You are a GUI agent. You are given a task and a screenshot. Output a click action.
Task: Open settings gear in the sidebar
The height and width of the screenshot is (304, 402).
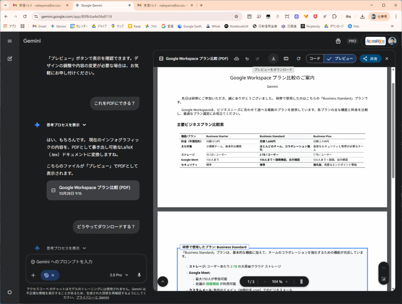(10, 292)
